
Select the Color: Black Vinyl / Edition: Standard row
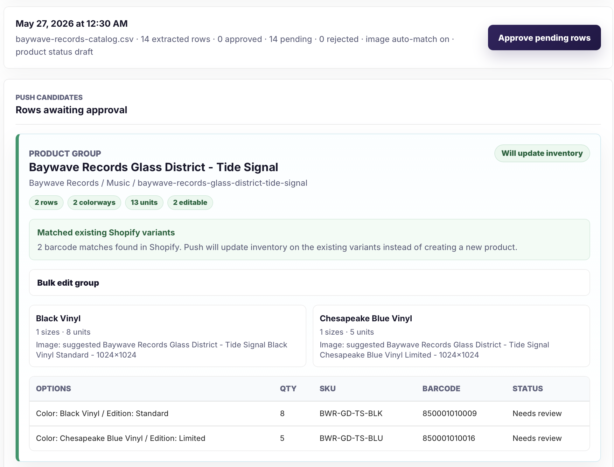tap(309, 414)
